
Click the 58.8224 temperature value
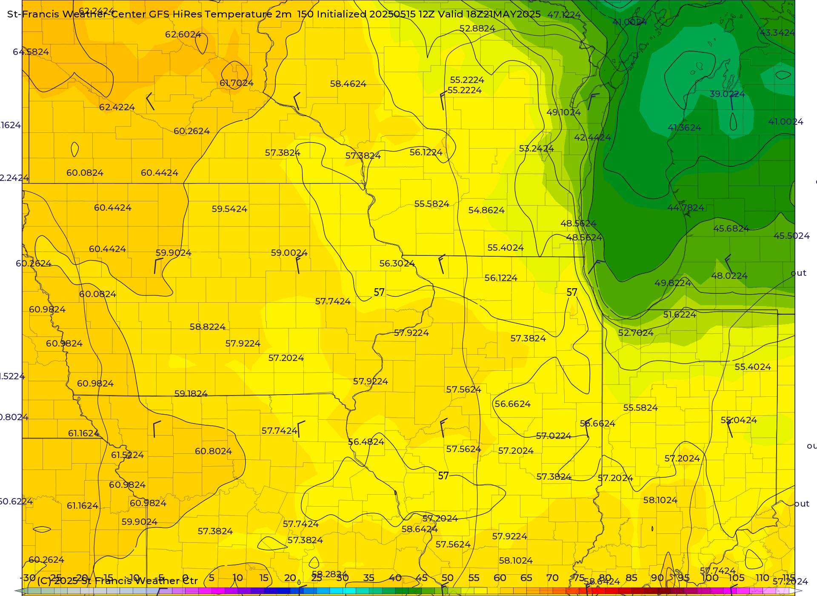point(208,327)
